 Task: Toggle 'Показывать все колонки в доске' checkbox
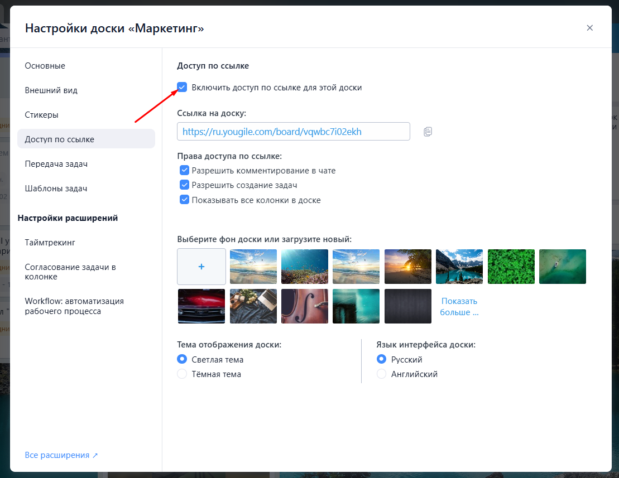184,200
